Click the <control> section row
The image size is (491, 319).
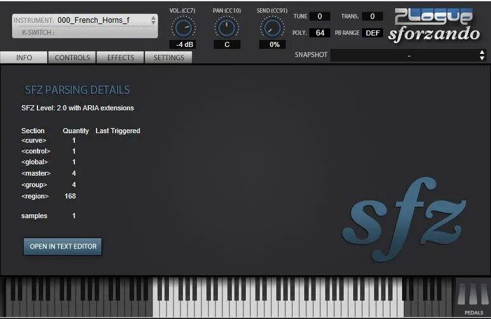pyautogui.click(x=48, y=151)
